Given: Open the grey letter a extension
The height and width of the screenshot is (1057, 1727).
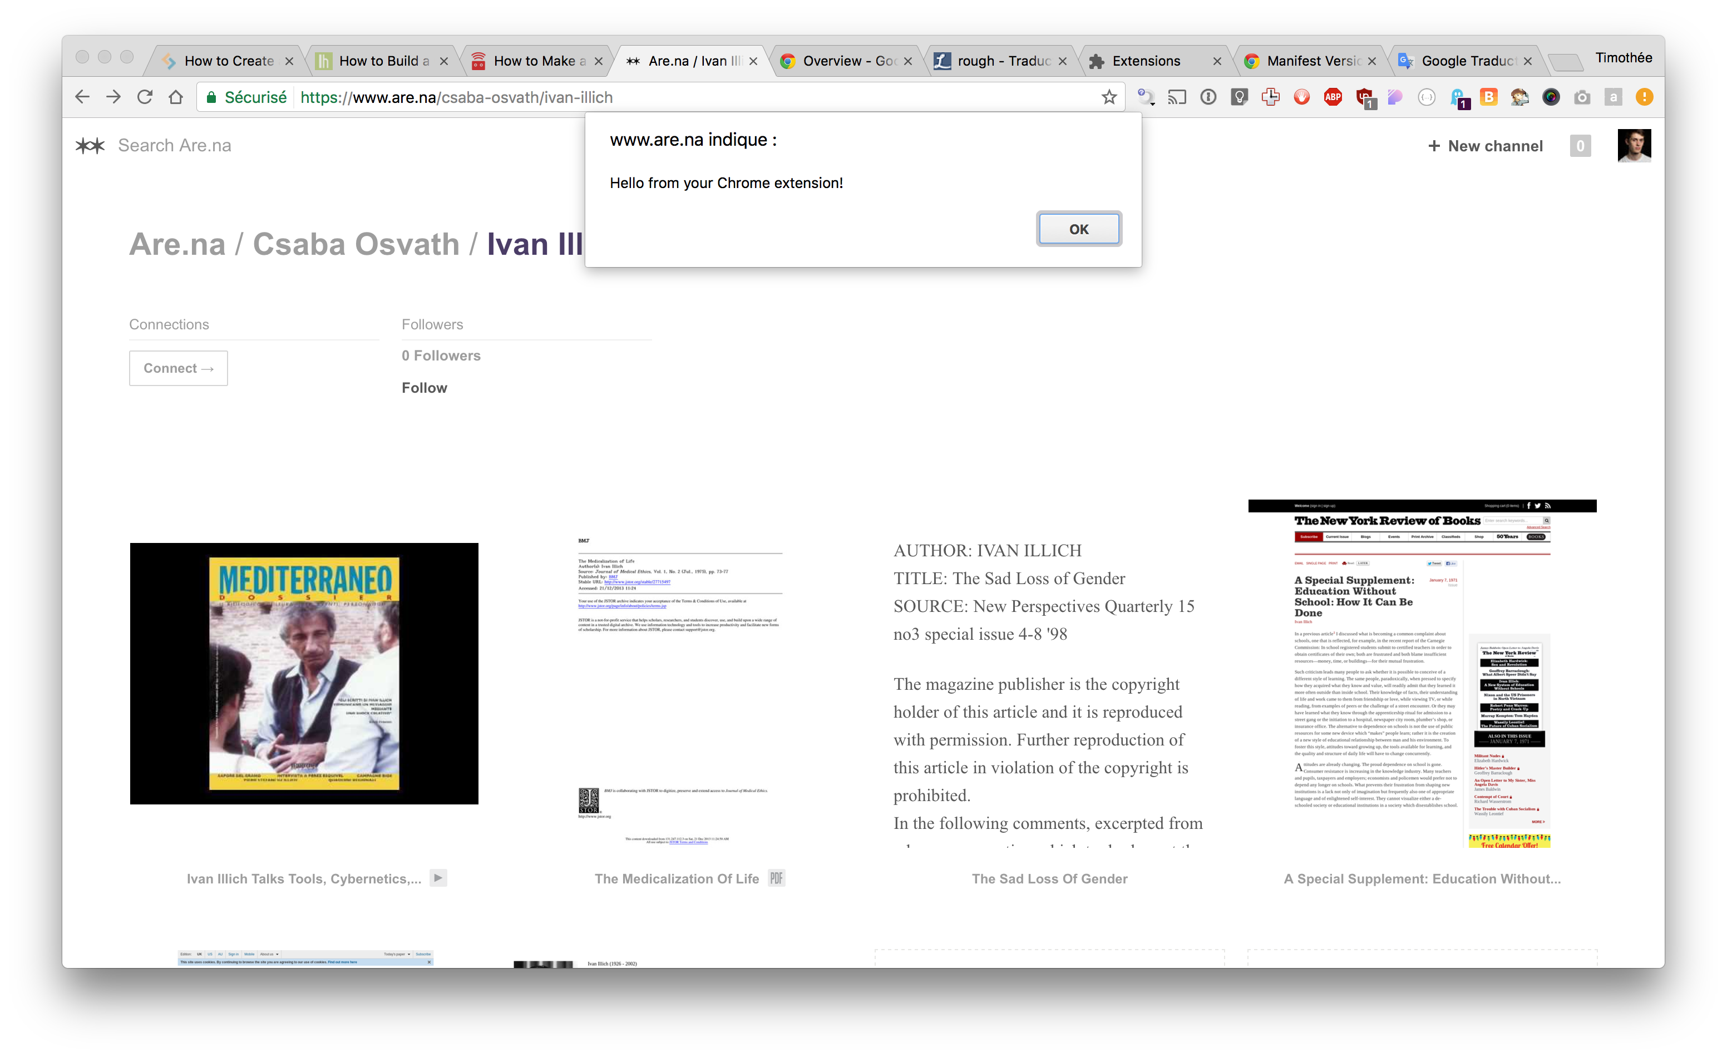Looking at the screenshot, I should [x=1613, y=97].
